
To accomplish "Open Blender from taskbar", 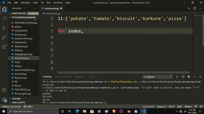I will coord(129,111).
